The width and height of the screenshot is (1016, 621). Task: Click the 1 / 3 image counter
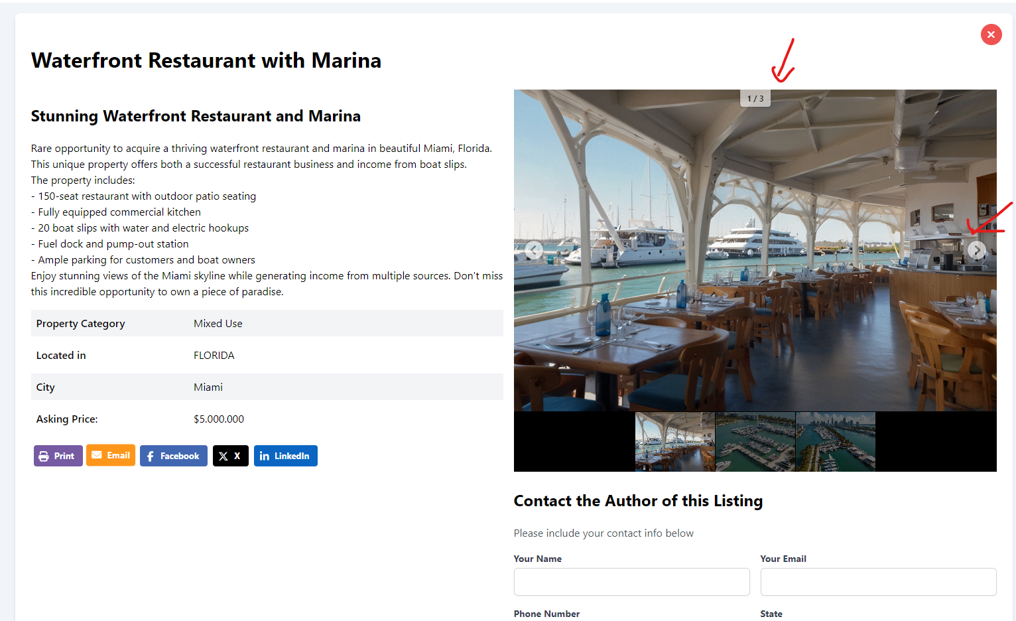click(x=755, y=99)
